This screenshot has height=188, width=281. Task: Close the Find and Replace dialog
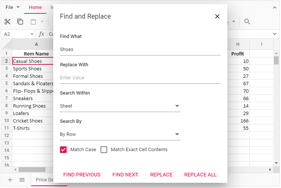[x=217, y=16]
